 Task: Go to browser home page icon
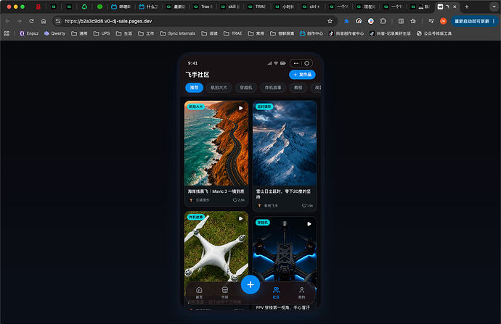[44, 21]
